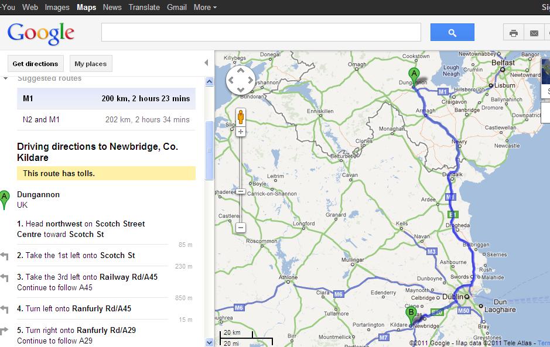The height and width of the screenshot is (347, 550).
Task: Click the Enniskillen label on the map
Action: pyautogui.click(x=320, y=111)
